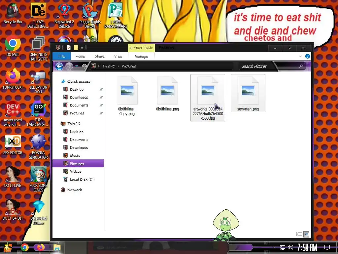Open Firefox from the taskbar
This screenshot has width=338, height=254.
[41, 247]
